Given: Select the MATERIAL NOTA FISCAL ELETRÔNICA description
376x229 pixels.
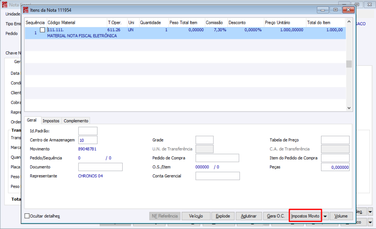Looking at the screenshot, I should pos(82,36).
